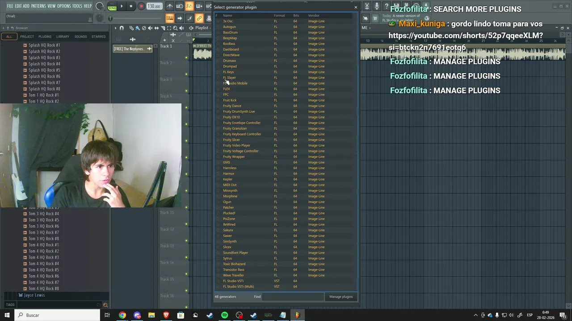Switch browser to the STARRED tab

click(98, 37)
